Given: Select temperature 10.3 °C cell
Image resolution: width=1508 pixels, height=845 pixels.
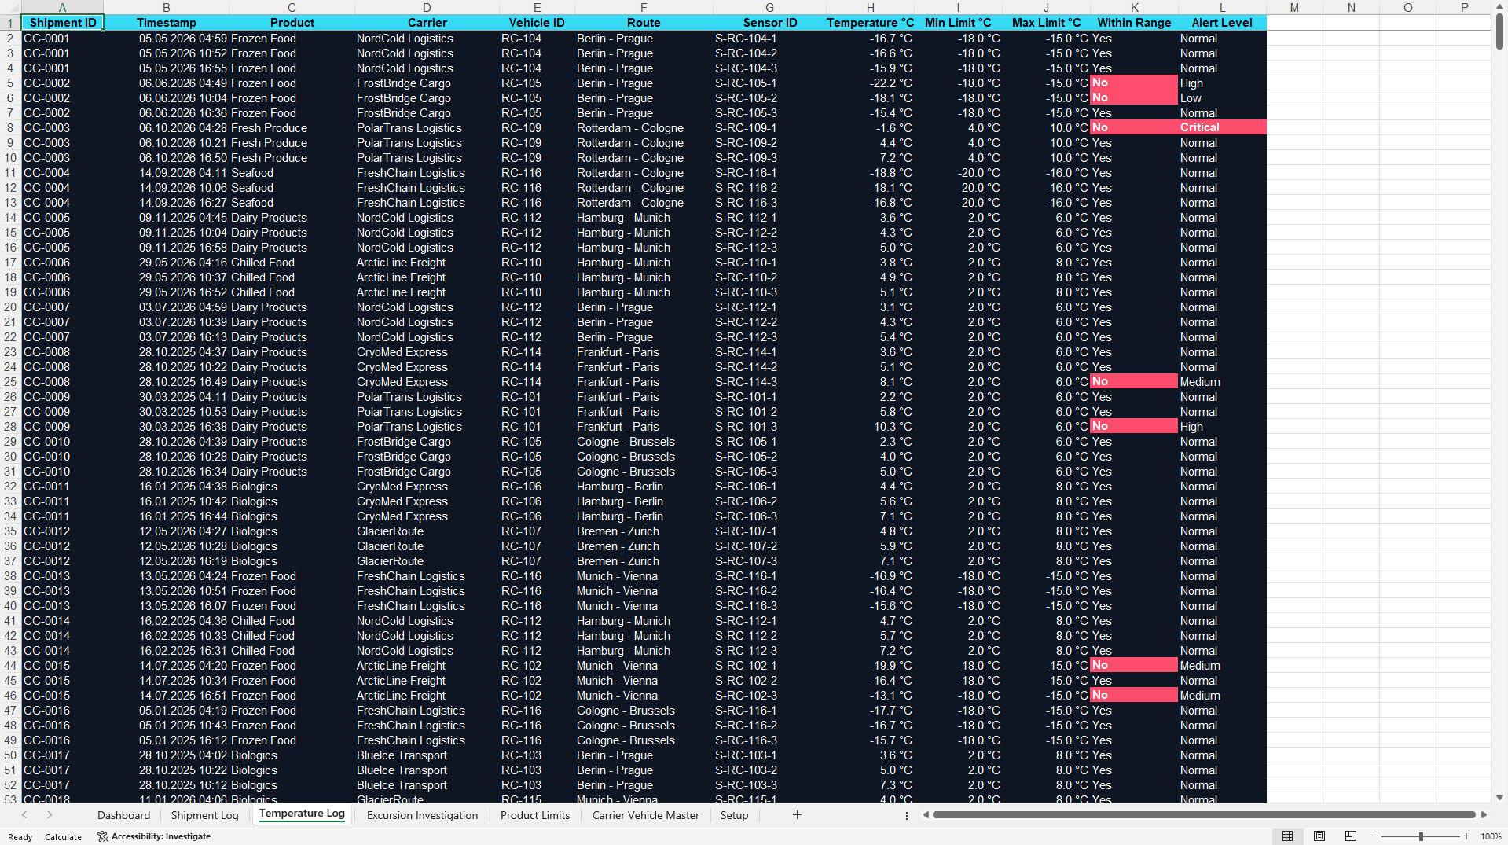Looking at the screenshot, I should tap(870, 427).
